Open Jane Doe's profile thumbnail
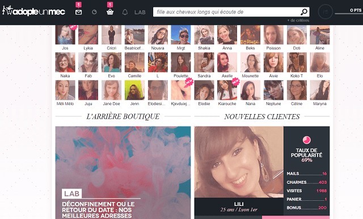The height and width of the screenshot is (219, 363). coord(111,90)
